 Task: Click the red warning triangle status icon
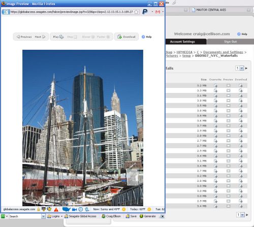click(x=56, y=210)
